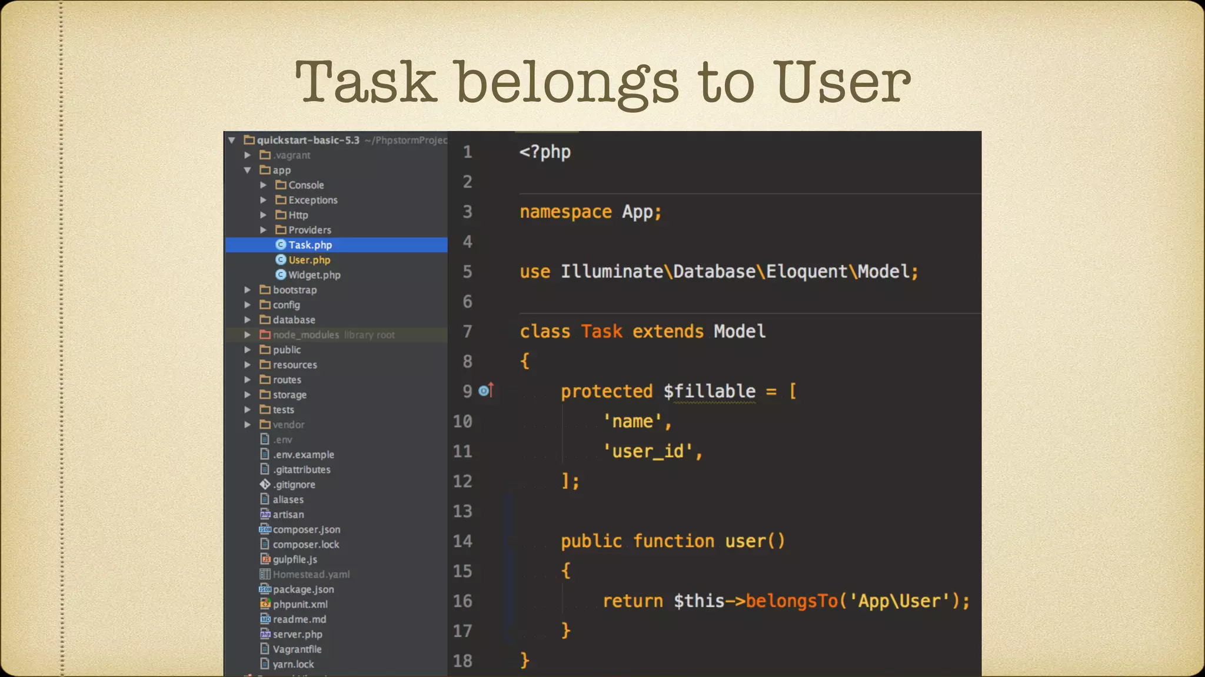
Task: Click the node_modules library folder icon
Action: 265,334
